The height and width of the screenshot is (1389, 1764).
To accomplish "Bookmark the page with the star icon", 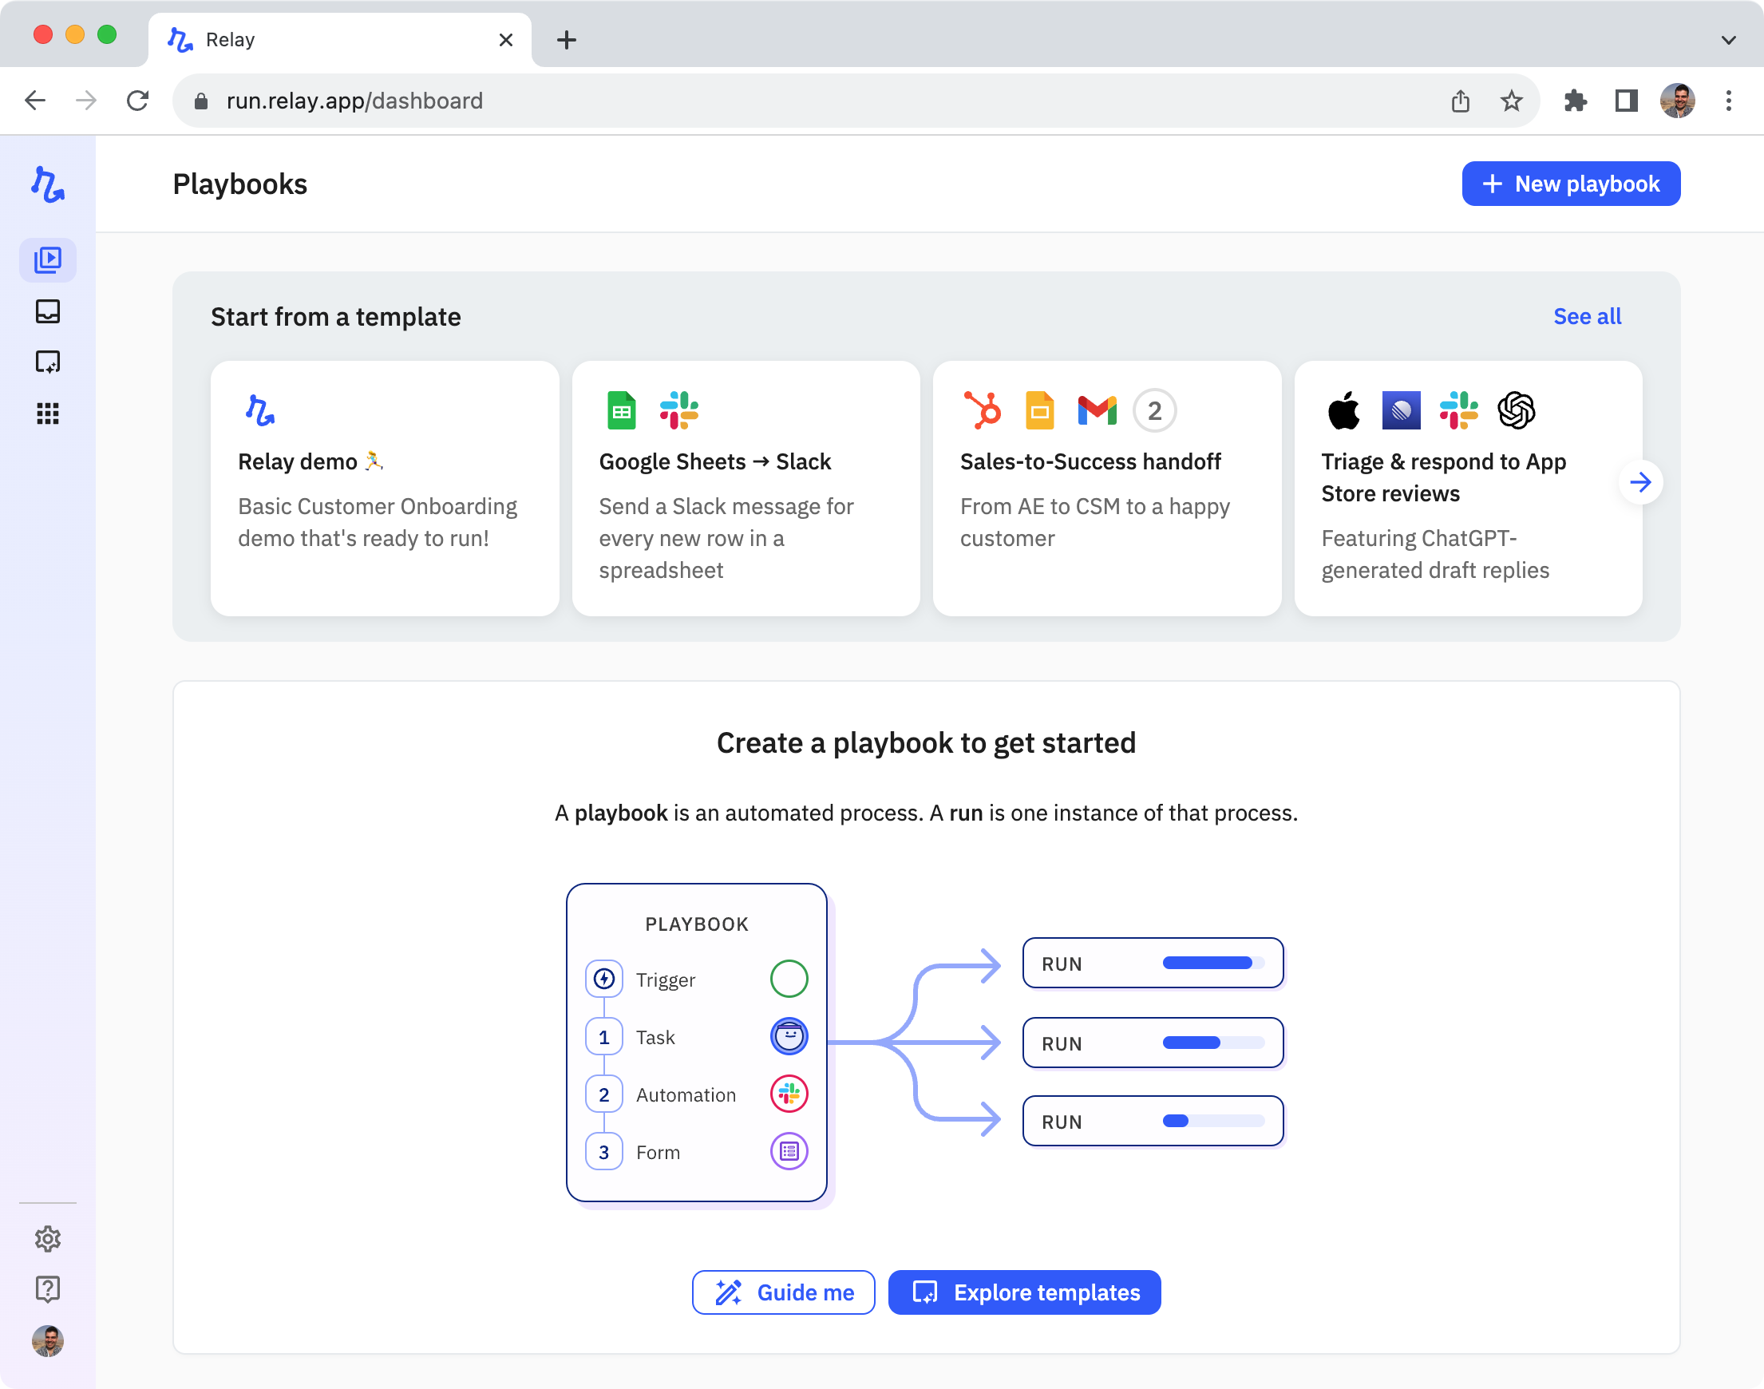I will 1511,101.
